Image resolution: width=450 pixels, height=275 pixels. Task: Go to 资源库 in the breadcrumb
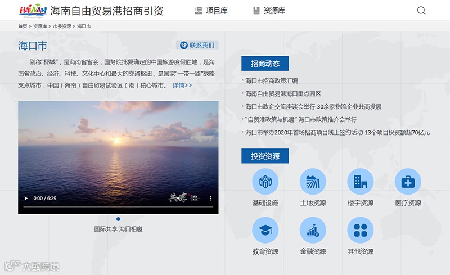(x=40, y=26)
